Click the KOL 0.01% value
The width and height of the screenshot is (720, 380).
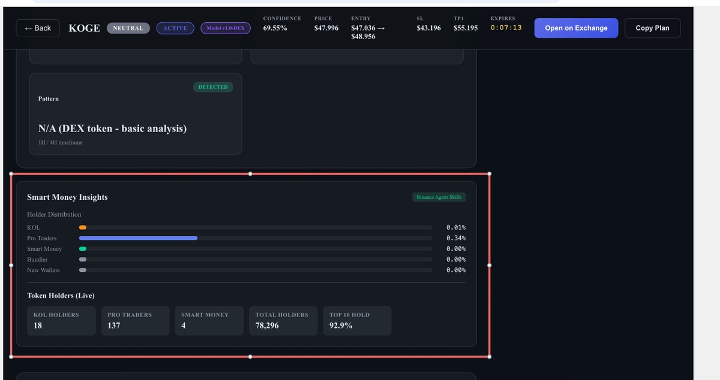[456, 228]
